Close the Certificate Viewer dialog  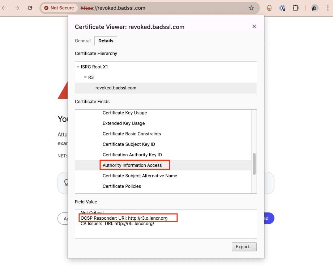[x=254, y=26]
